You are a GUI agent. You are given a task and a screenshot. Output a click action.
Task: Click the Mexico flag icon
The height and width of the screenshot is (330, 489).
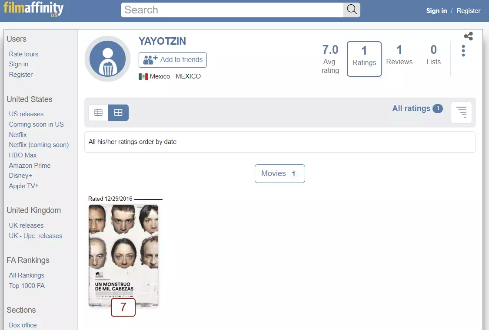tap(143, 76)
